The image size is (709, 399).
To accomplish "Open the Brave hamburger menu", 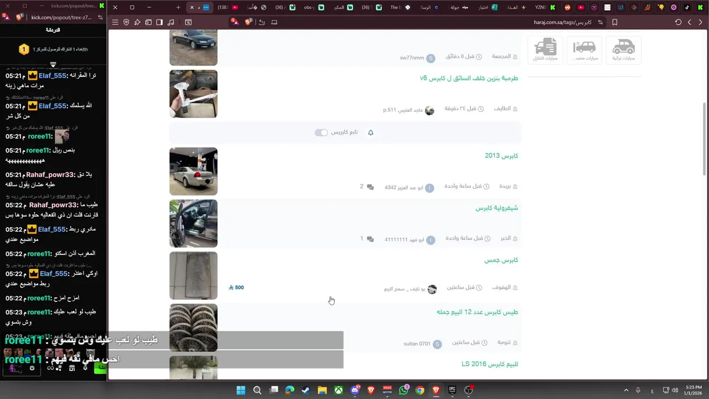I will click(x=115, y=22).
